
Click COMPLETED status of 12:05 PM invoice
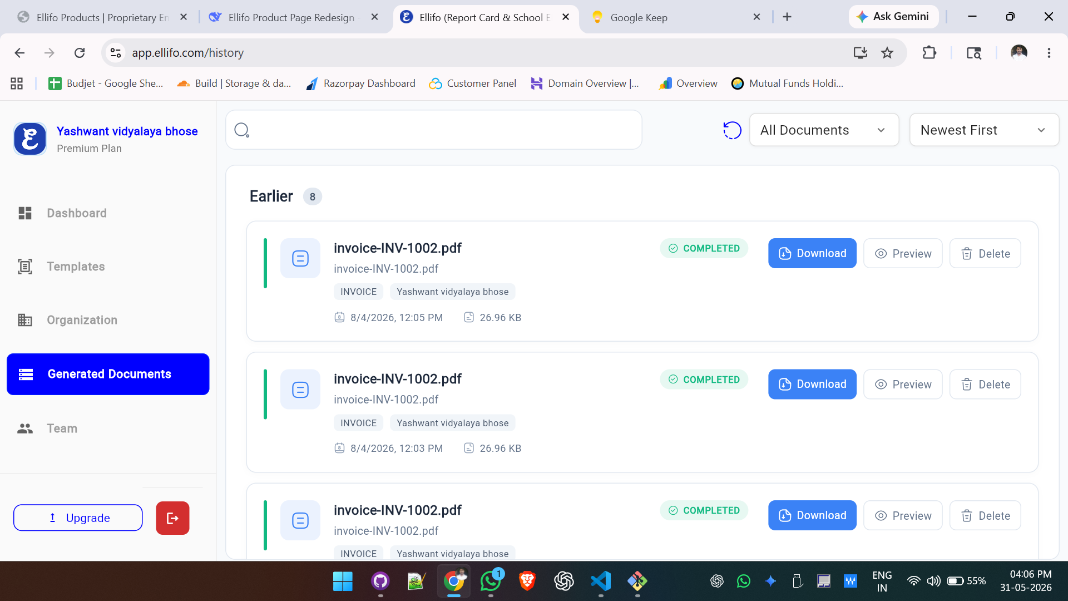[704, 248]
